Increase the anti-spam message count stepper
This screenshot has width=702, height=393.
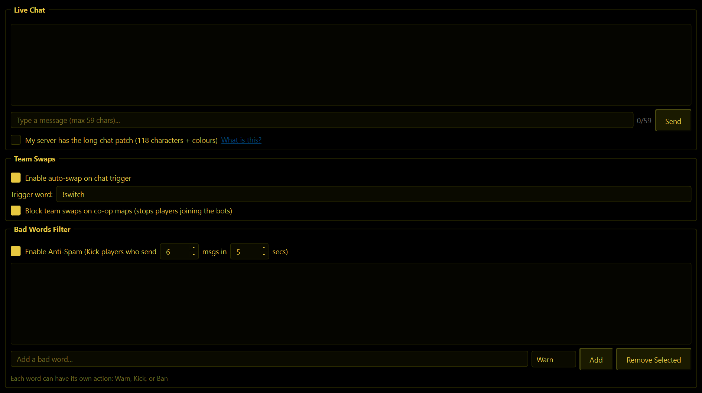pos(194,248)
